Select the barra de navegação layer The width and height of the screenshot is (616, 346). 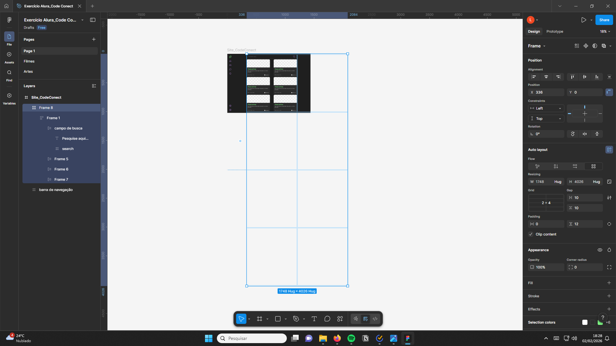(x=56, y=190)
